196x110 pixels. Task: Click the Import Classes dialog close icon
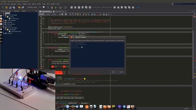tap(71, 37)
